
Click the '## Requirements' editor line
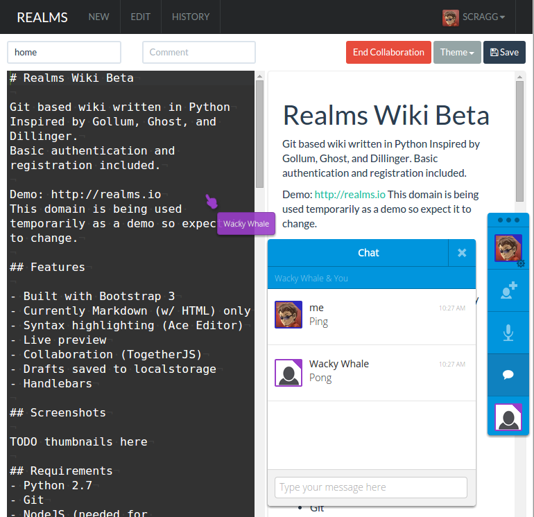coord(61,471)
